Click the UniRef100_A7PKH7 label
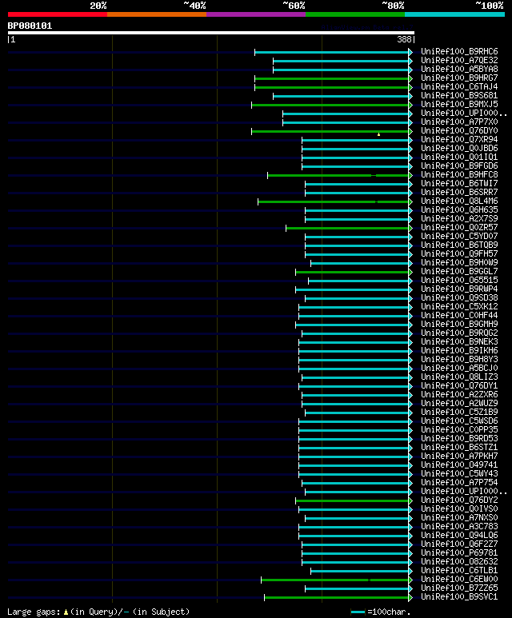 tap(459, 456)
